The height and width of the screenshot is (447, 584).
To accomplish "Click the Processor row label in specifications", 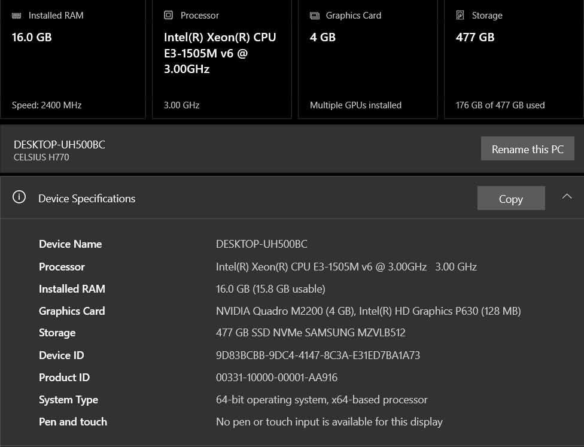I will tap(62, 267).
